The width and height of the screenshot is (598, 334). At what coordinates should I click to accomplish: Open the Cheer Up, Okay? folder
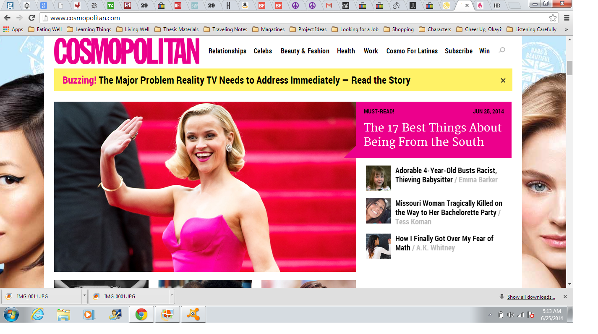(x=479, y=29)
